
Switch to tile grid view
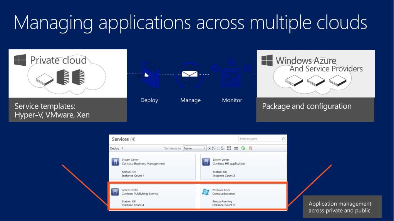[229, 148]
